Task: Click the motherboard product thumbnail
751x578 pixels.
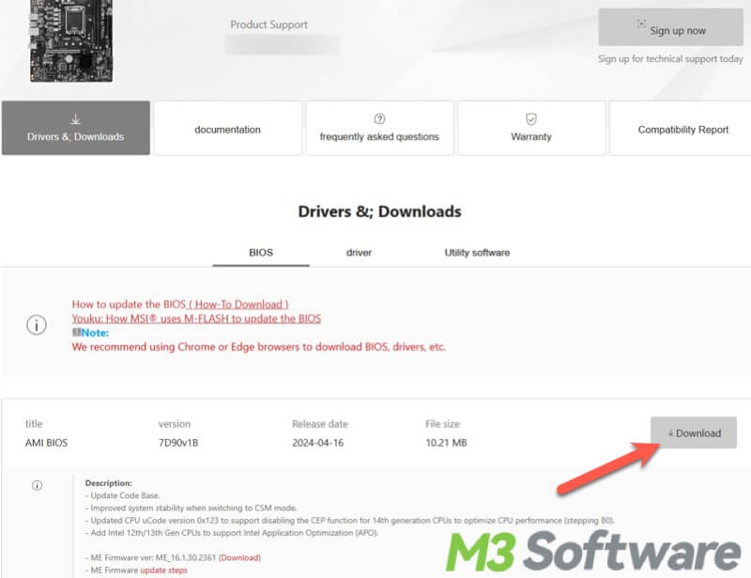Action: (71, 40)
